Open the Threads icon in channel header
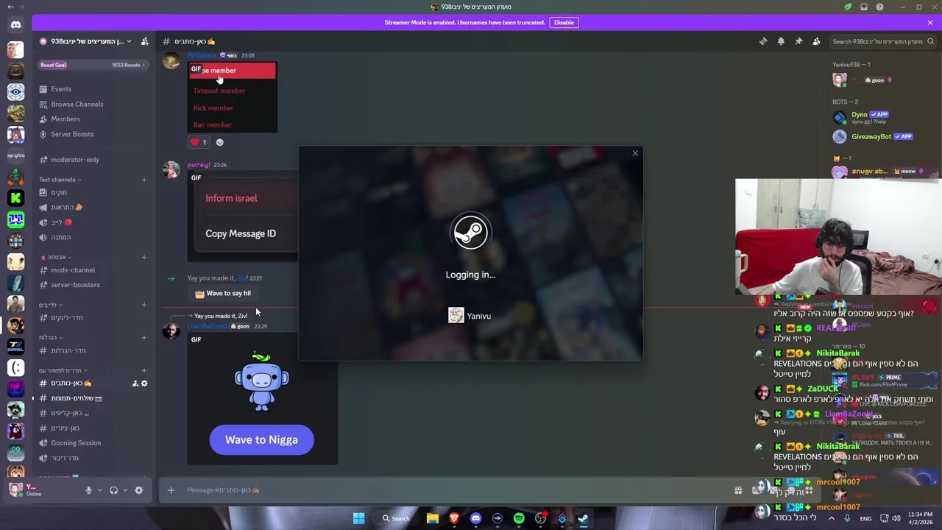Viewport: 942px width, 530px height. tap(763, 41)
